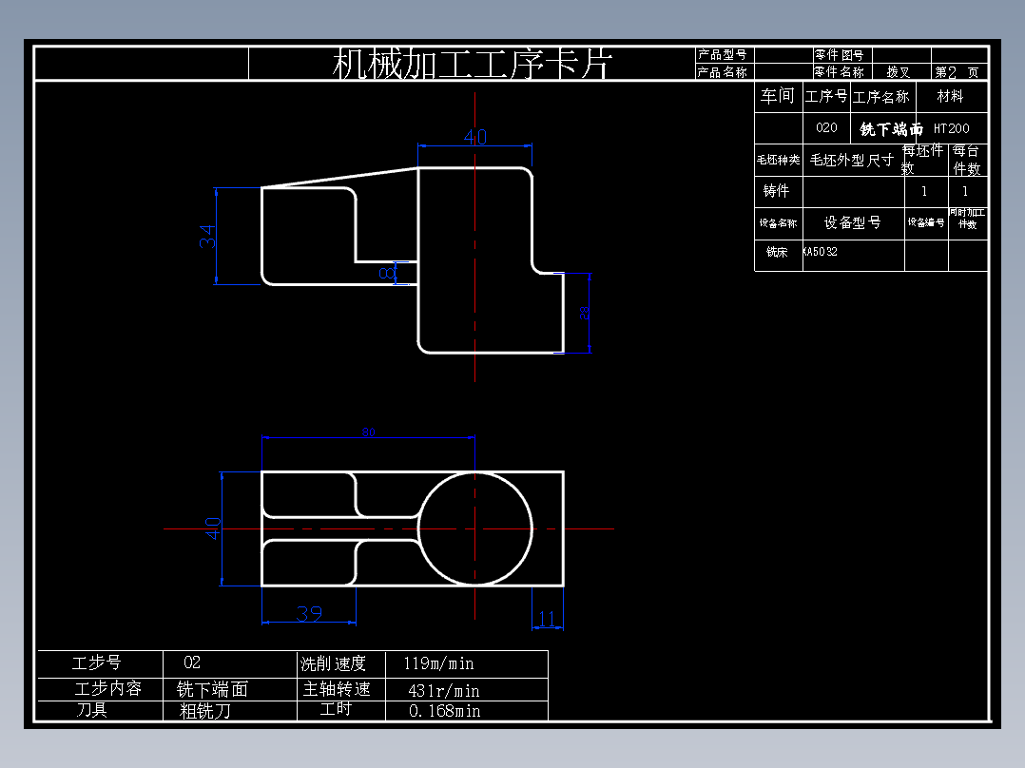Click the value 119m/min

(438, 663)
